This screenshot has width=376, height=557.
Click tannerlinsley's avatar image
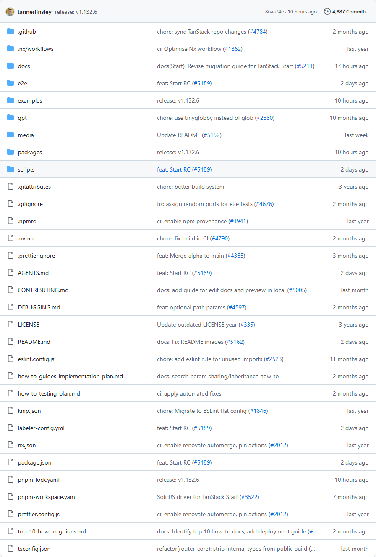pyautogui.click(x=10, y=12)
